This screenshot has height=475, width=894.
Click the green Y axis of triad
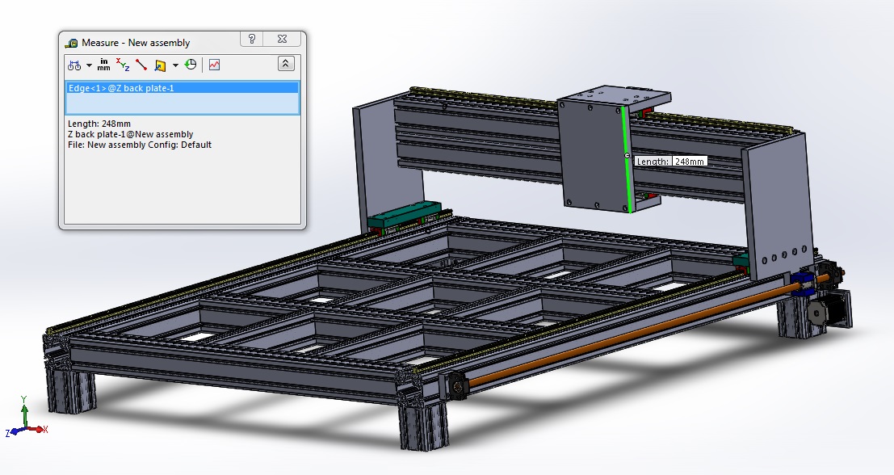(24, 414)
